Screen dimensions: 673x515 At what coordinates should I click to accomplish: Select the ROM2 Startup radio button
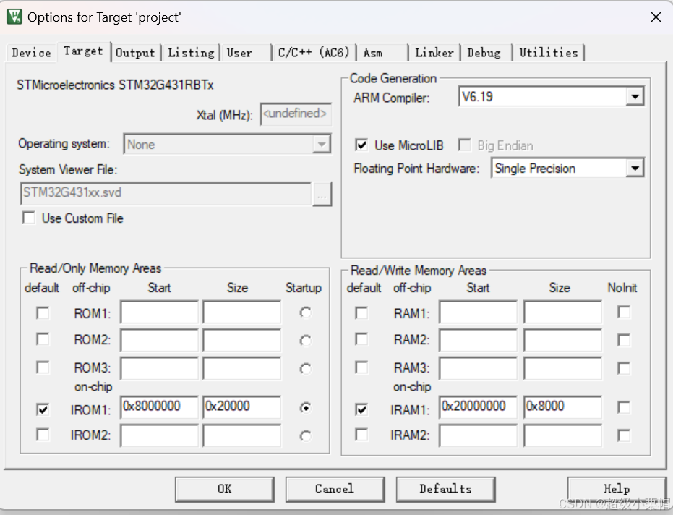(305, 341)
